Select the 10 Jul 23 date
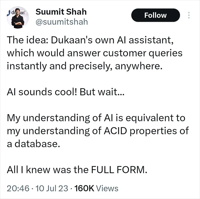The image size is (200, 199). (x=52, y=188)
